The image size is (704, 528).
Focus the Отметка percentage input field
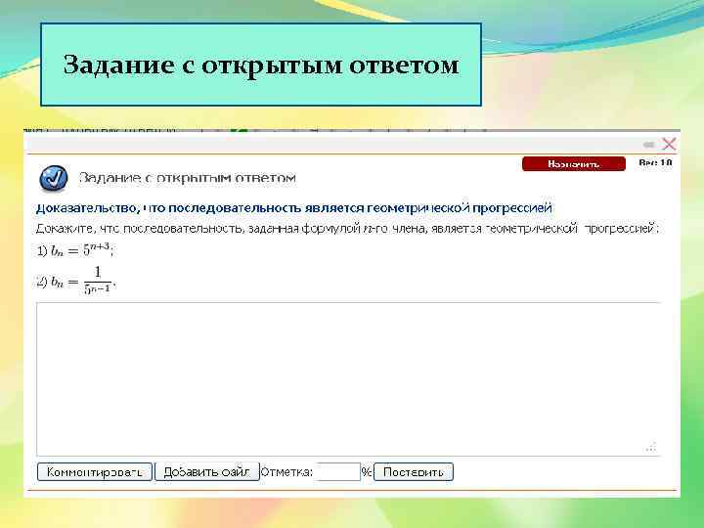point(337,472)
